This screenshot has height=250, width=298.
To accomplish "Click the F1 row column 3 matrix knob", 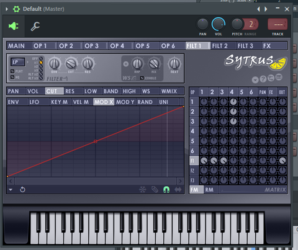I will click(x=223, y=161).
